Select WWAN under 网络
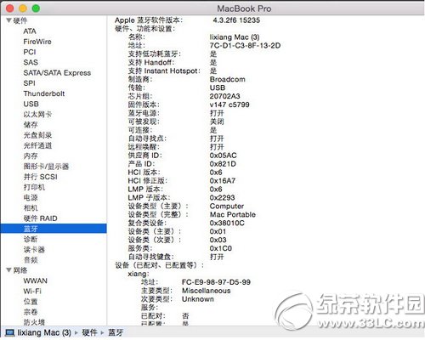Image resolution: width=425 pixels, height=340 pixels. [36, 280]
